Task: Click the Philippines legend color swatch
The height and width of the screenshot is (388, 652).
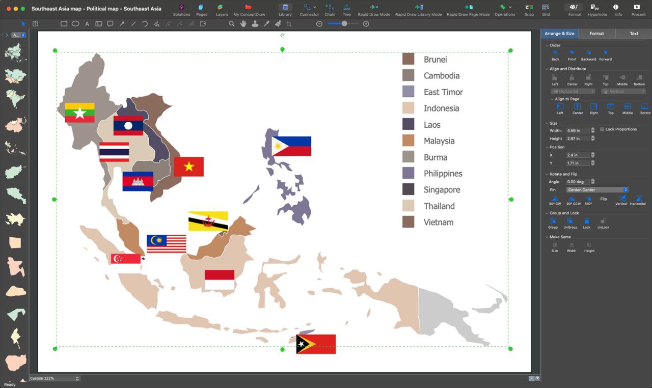Action: point(408,173)
